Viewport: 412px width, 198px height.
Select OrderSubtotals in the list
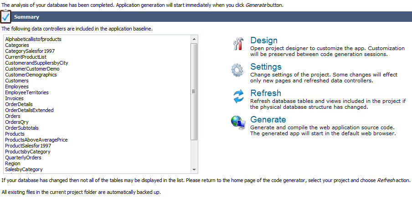coord(22,128)
